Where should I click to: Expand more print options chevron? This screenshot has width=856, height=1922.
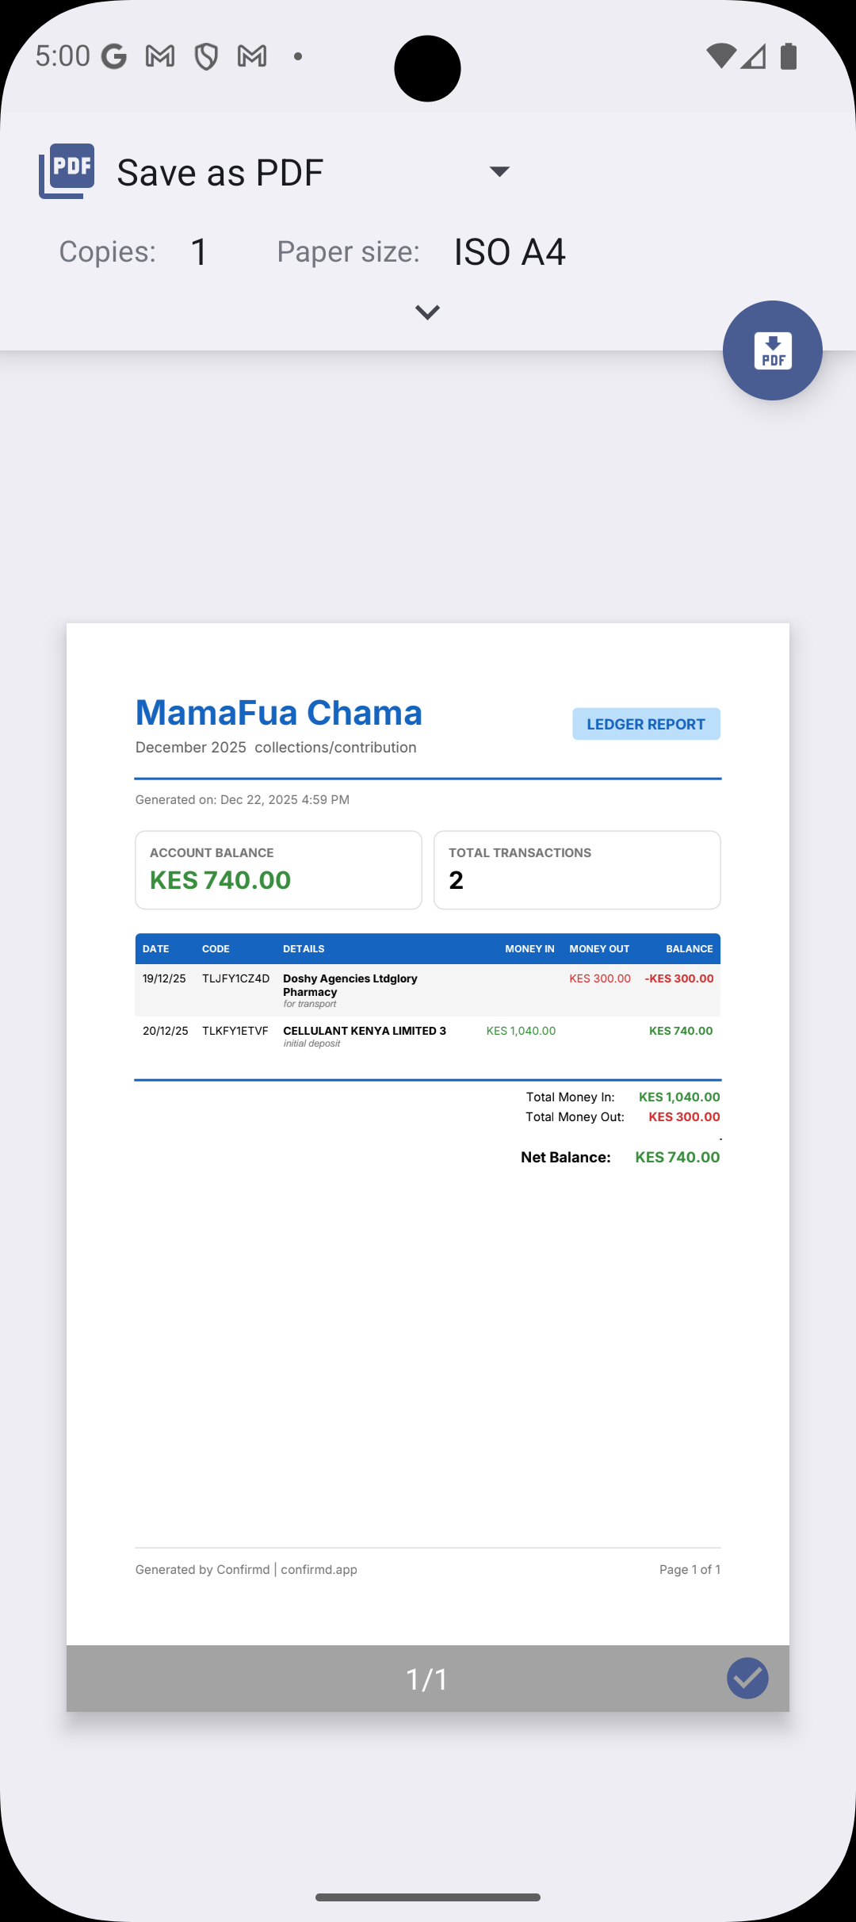[x=427, y=312]
